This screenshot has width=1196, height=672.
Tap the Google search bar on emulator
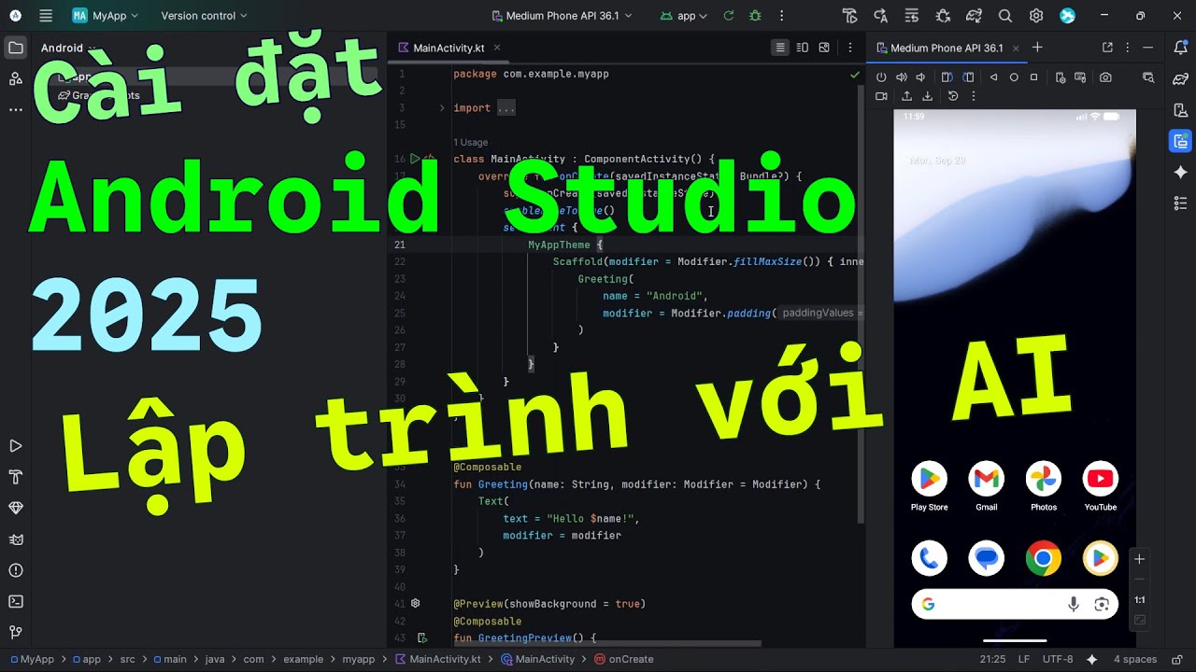click(x=1015, y=604)
